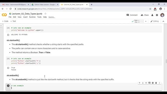Click the Saving status link
The image size is (167, 94).
click(52, 17)
